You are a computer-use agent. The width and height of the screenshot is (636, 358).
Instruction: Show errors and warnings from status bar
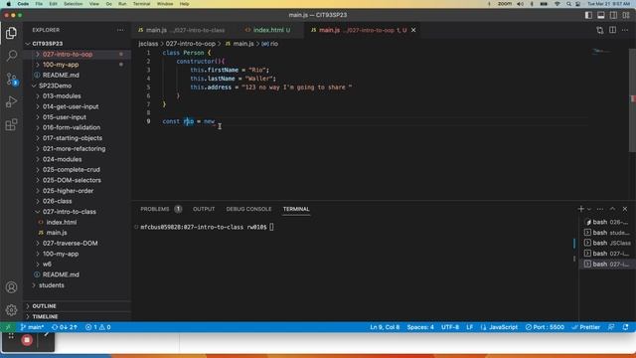pyautogui.click(x=97, y=327)
